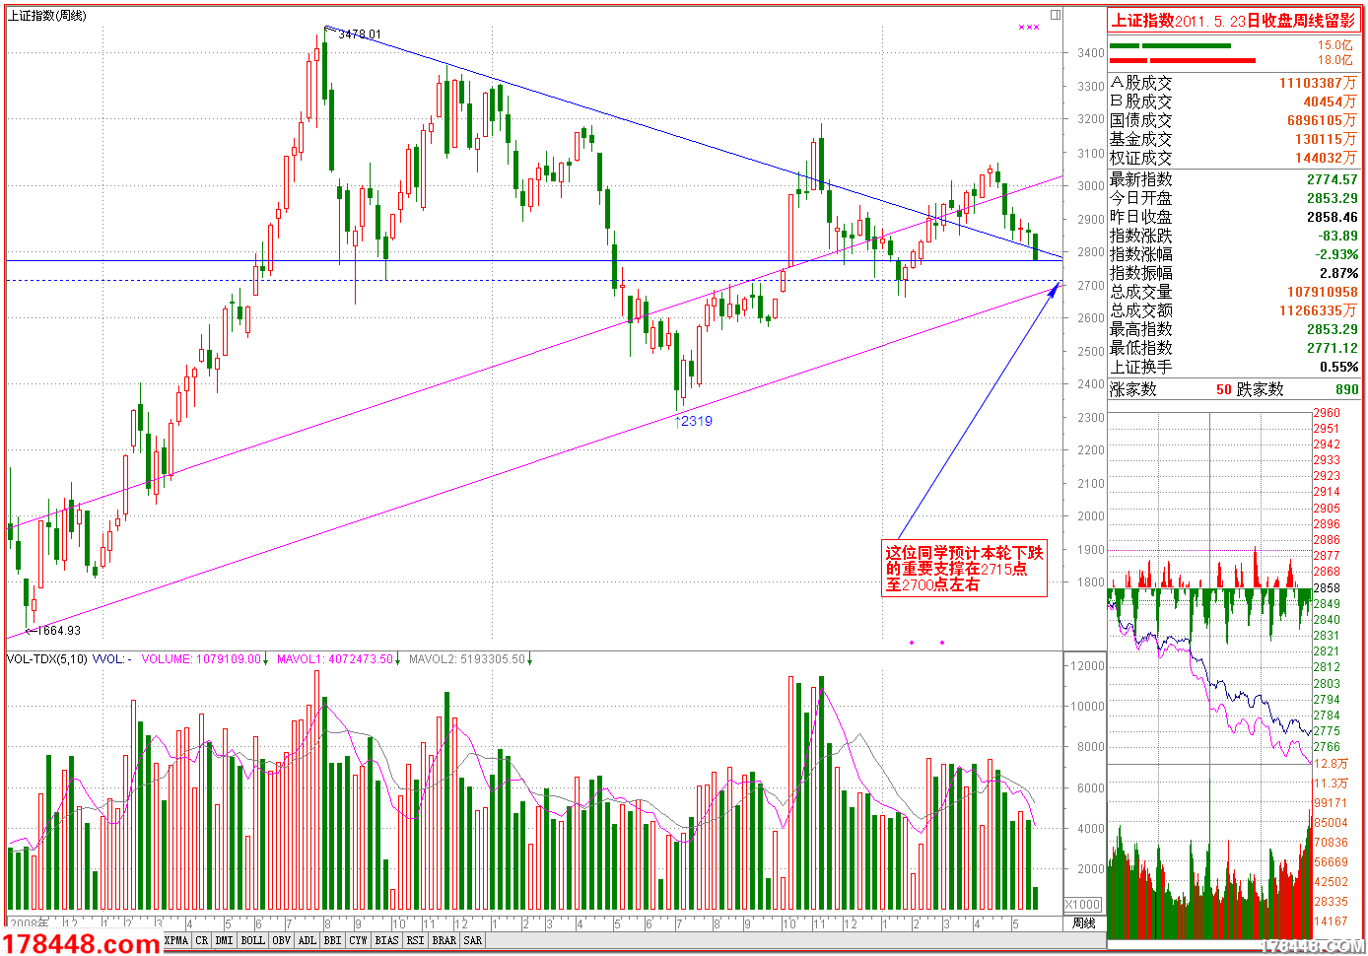
Task: Click the X1000 volume scale label
Action: (x=1083, y=905)
